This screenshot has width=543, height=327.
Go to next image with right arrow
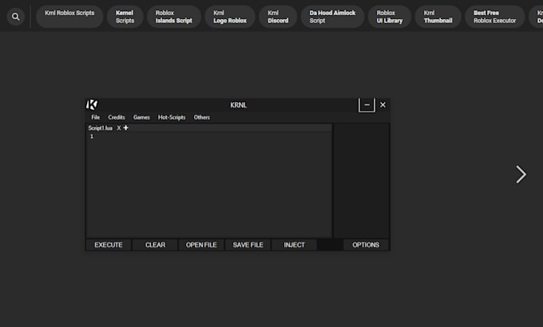tap(521, 175)
